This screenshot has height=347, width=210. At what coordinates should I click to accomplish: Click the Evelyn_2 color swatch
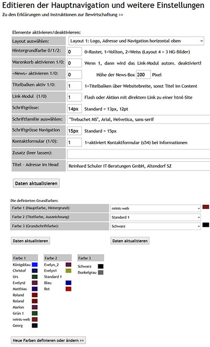69,265
